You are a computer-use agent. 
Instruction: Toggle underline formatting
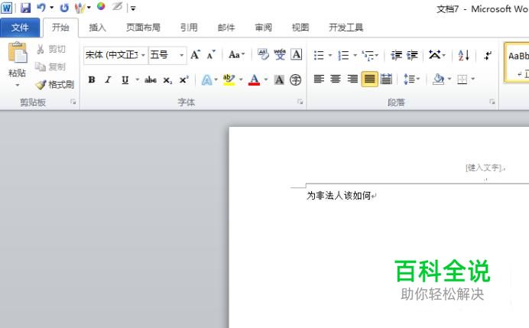(x=125, y=80)
